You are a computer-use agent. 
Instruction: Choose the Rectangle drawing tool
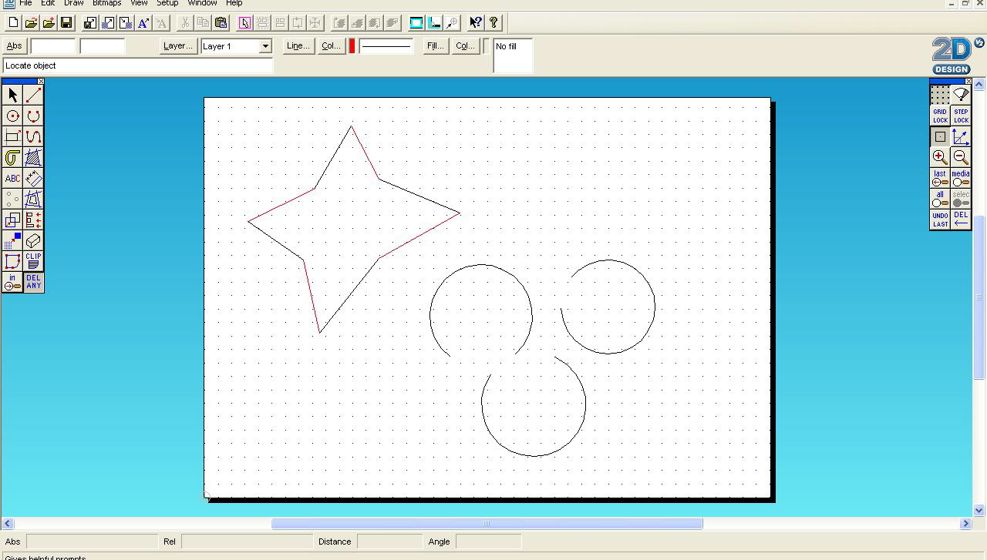pos(12,136)
